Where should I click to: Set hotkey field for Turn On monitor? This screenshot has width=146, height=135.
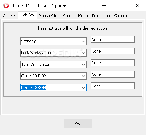(x=113, y=63)
